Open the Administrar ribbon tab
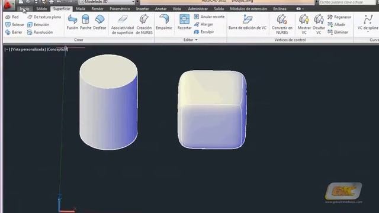Screen dimensions: 379x213 [x=198, y=9]
